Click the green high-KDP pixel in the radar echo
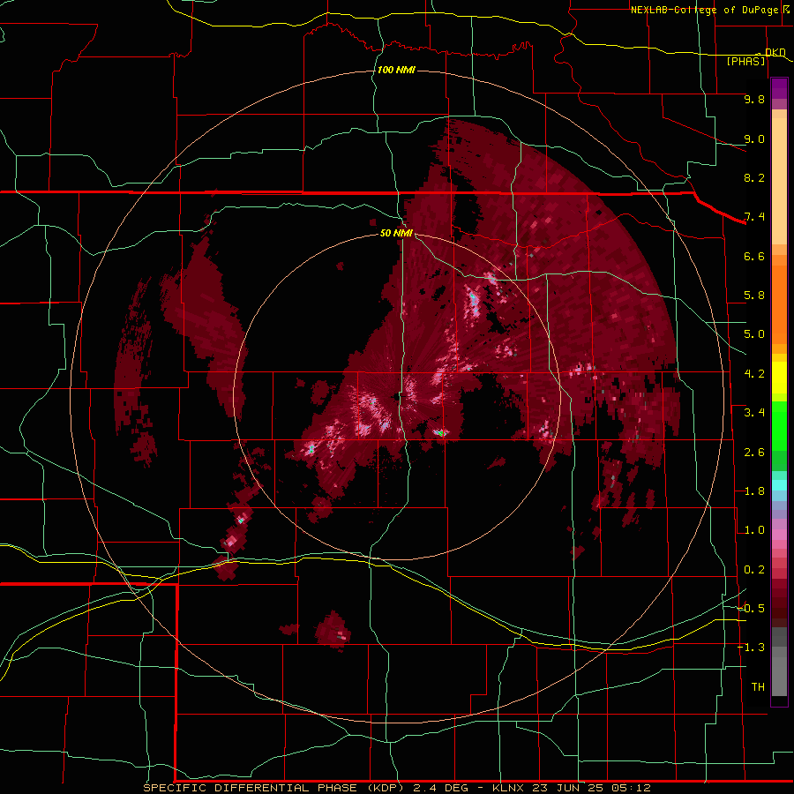Viewport: 794px width, 794px height. [x=441, y=433]
